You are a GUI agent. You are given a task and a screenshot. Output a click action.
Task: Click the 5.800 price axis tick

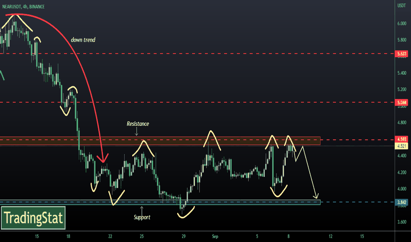point(402,40)
